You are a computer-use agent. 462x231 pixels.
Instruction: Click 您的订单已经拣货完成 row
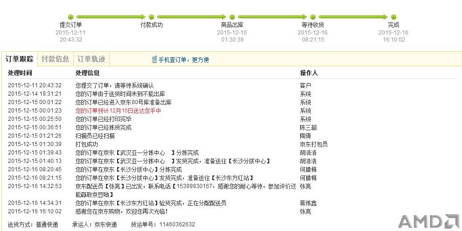(104, 127)
